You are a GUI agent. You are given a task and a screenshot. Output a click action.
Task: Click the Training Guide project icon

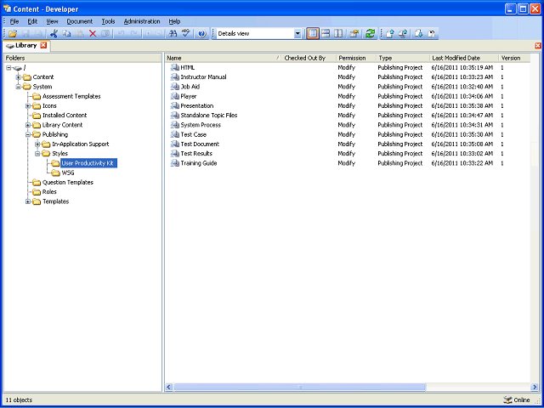tap(174, 163)
